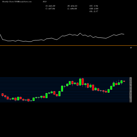Click the tallest green candlestick at the chart peak
Image resolution: width=137 pixels, height=137 pixels.
[x=80, y=82]
